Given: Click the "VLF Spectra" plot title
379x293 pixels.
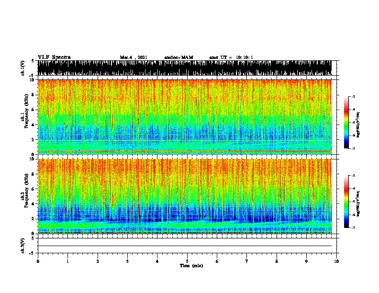Looking at the screenshot, I should (x=54, y=57).
